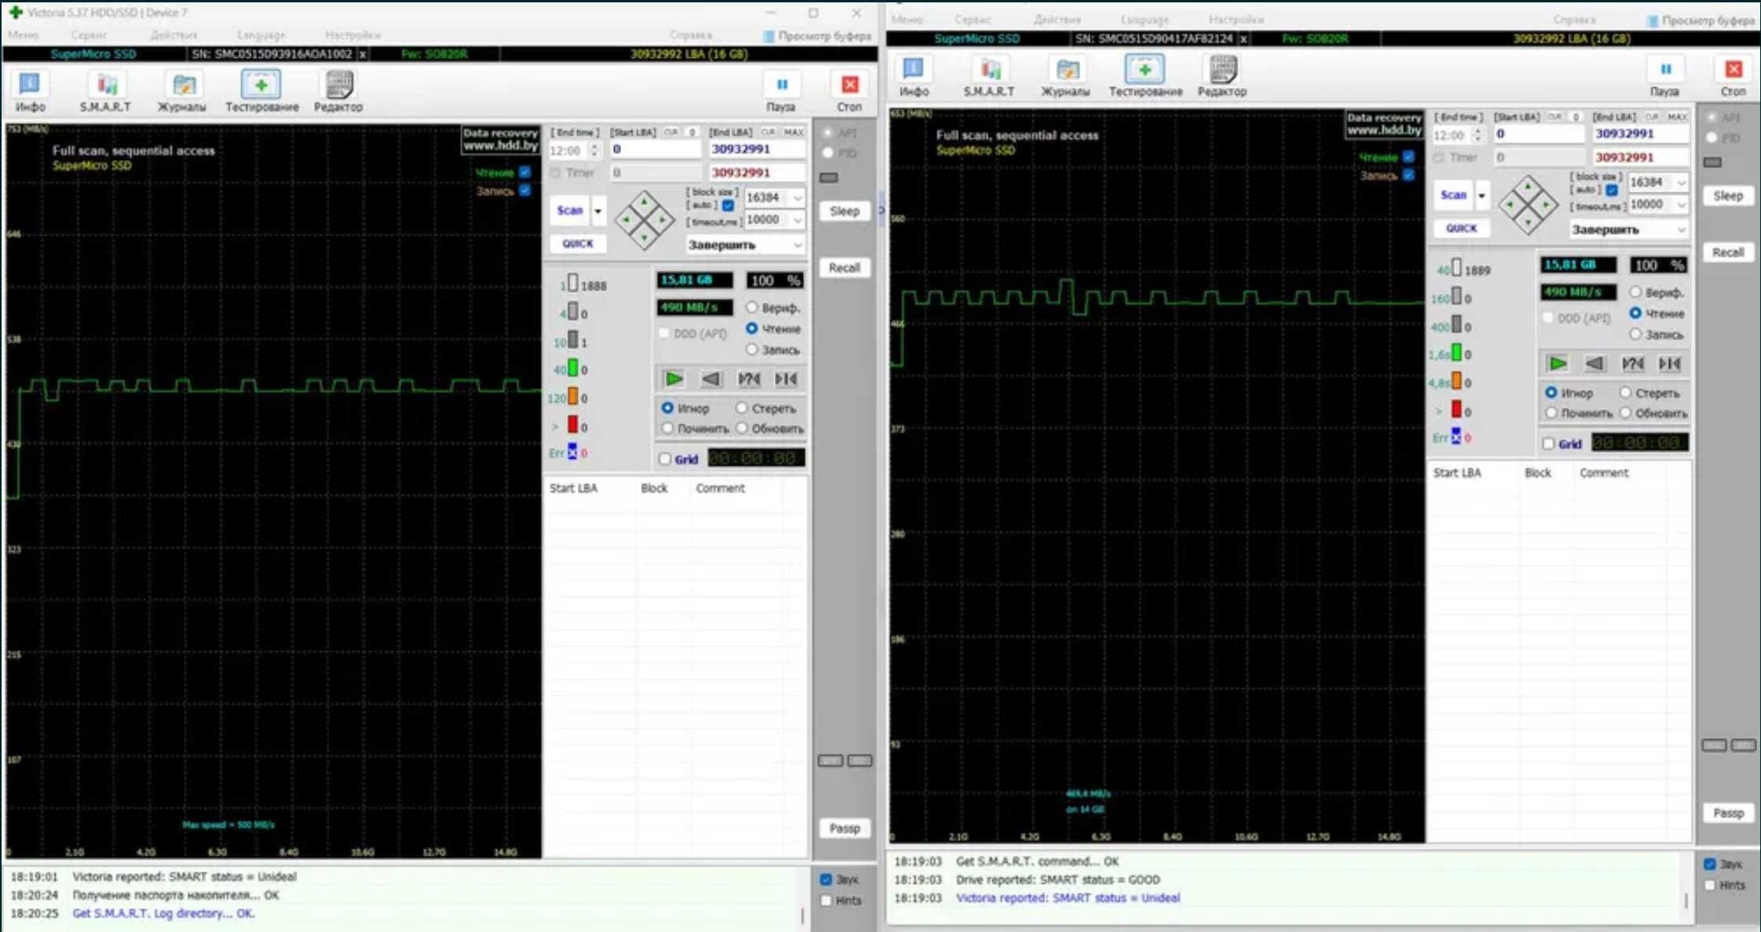Open Language menu in left window
This screenshot has width=1761, height=932.
point(261,35)
